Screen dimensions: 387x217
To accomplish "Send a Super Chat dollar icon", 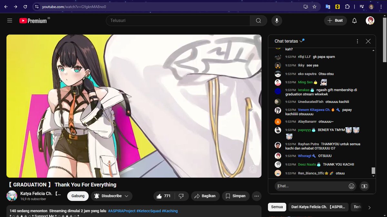I will pyautogui.click(x=364, y=186).
